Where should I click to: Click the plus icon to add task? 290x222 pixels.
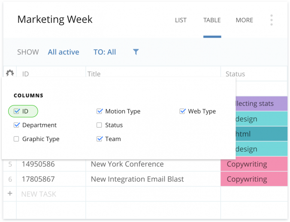point(10,194)
